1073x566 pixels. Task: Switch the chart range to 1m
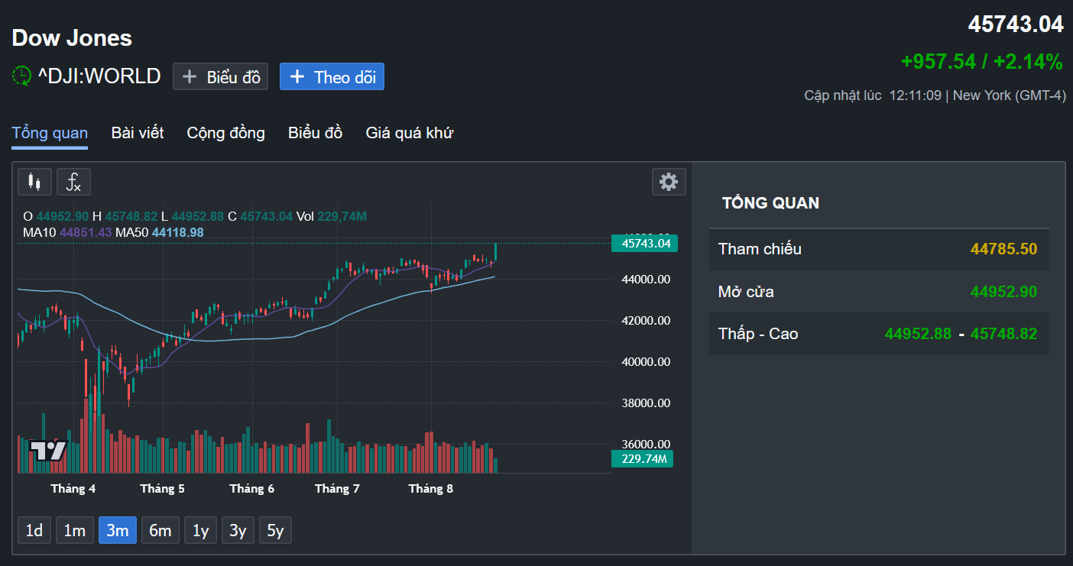(75, 530)
